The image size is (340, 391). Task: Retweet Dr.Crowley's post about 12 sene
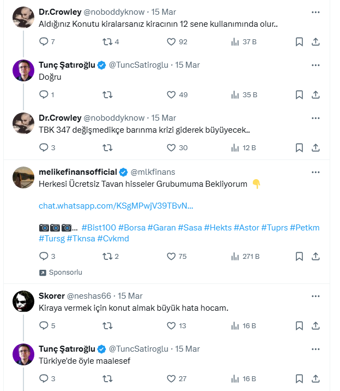click(107, 42)
